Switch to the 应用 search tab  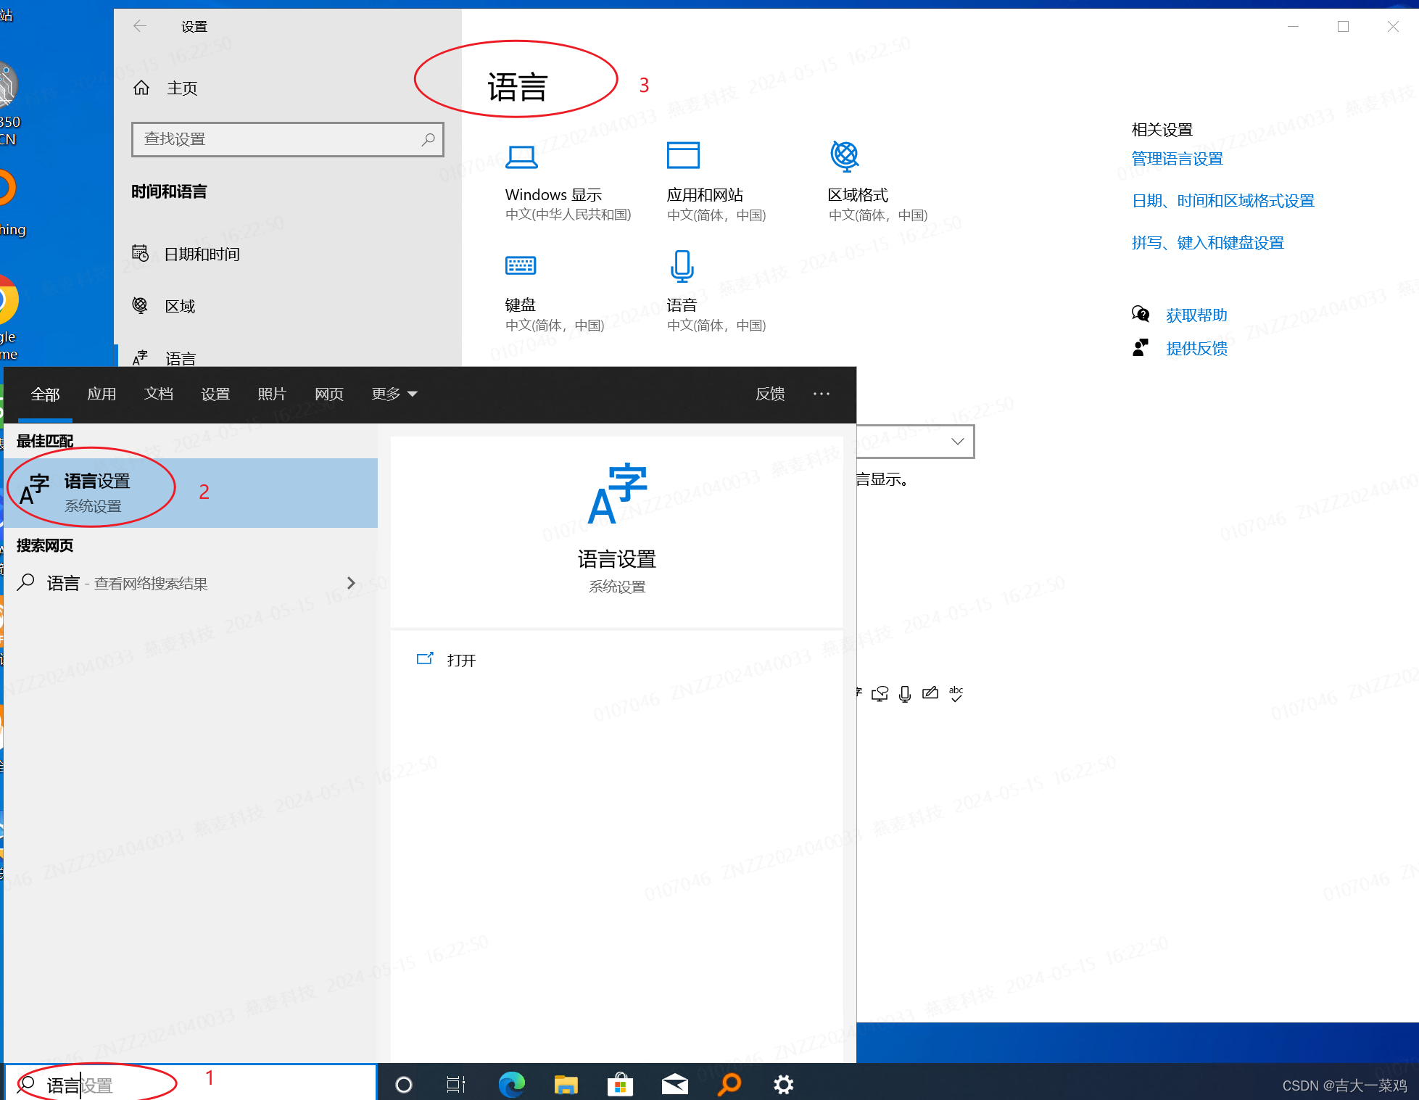(x=102, y=394)
